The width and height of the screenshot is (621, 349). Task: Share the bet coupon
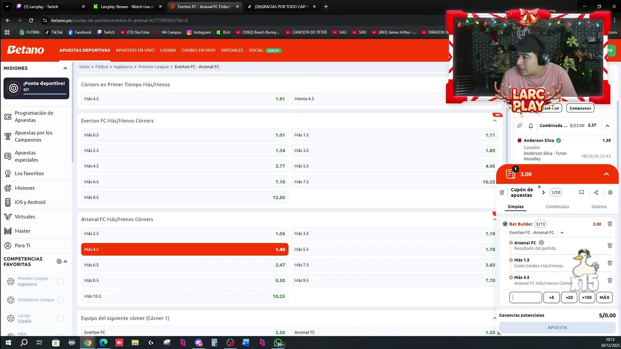tap(596, 192)
